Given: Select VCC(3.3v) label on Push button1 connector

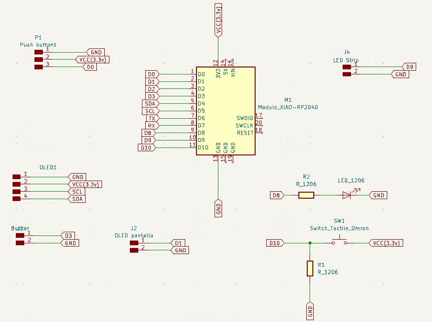Looking at the screenshot, I should 92,60.
